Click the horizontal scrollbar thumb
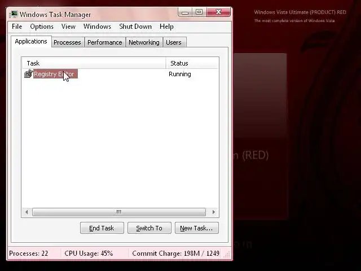This screenshot has height=271, width=361. [x=119, y=212]
